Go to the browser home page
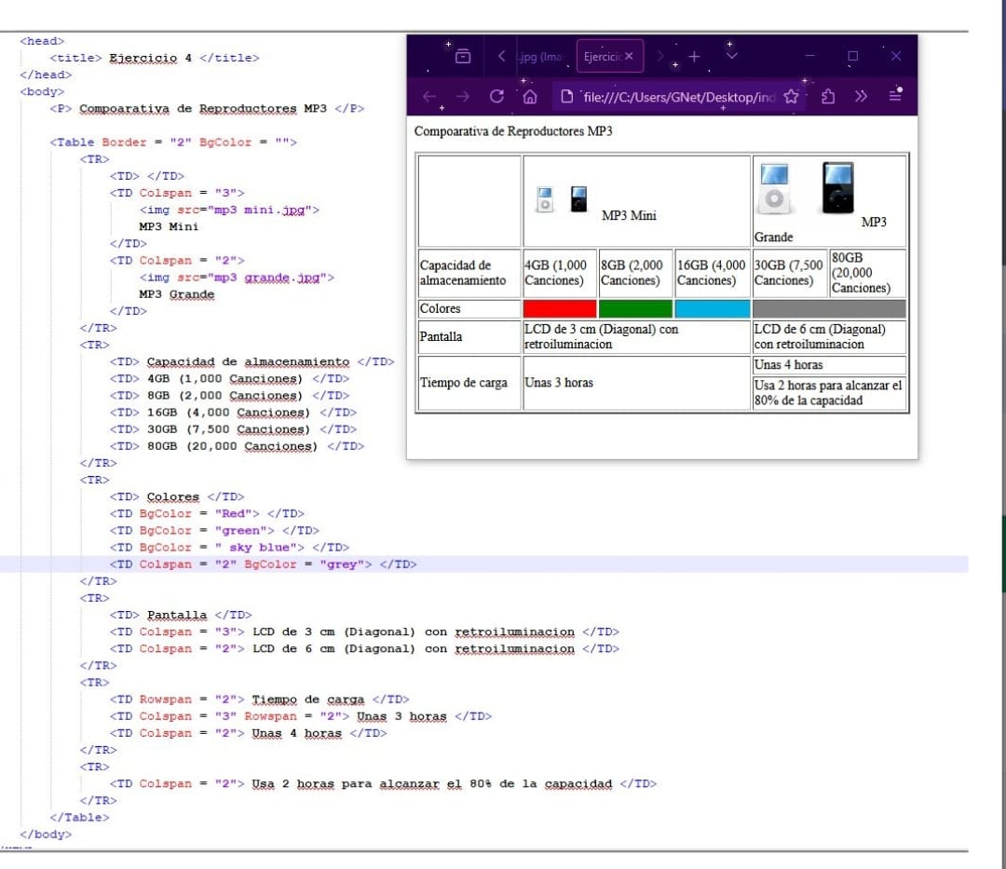 [530, 97]
